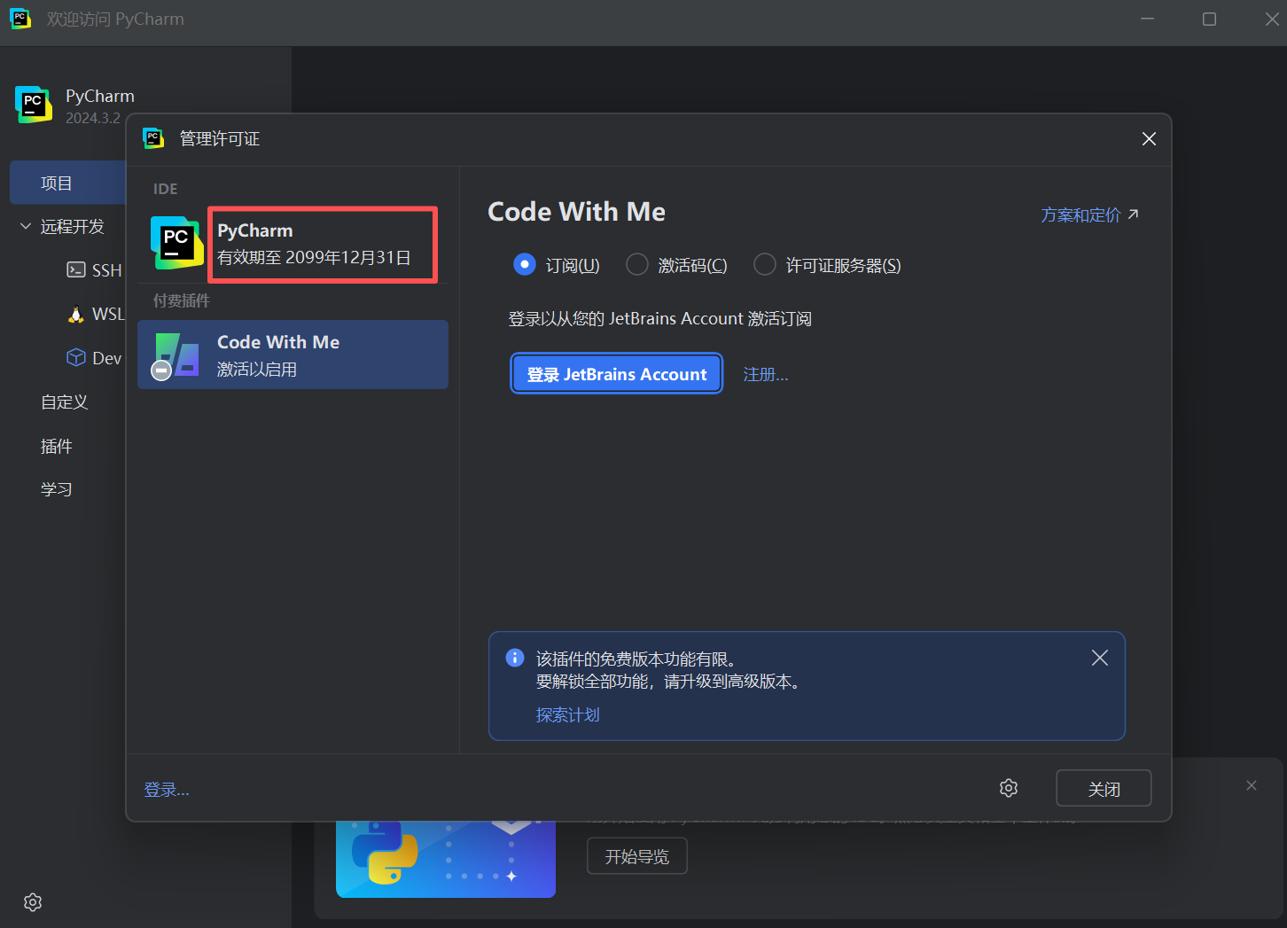
Task: Open the 注册... register link
Action: 766,375
